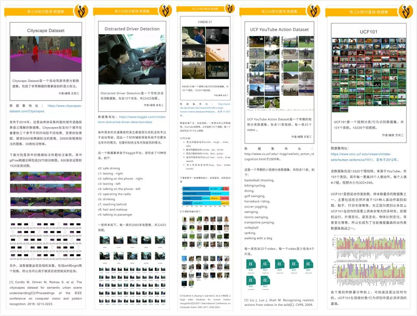Click the logo icon above HMDB-51 card
Image resolution: width=417 pixels, height=316 pixels.
click(x=230, y=8)
